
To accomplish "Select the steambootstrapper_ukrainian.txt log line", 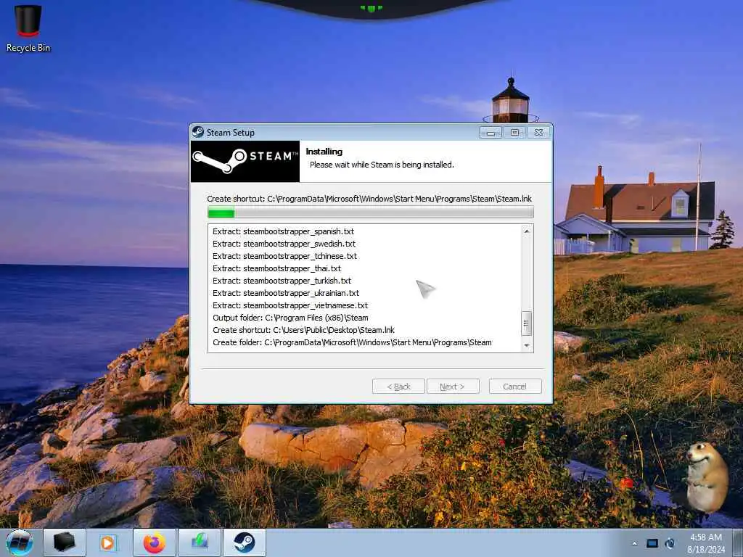I will 286,293.
